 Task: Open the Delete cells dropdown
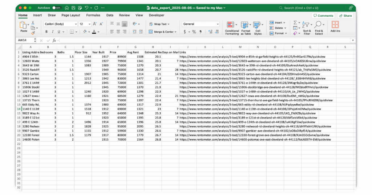click(x=278, y=28)
